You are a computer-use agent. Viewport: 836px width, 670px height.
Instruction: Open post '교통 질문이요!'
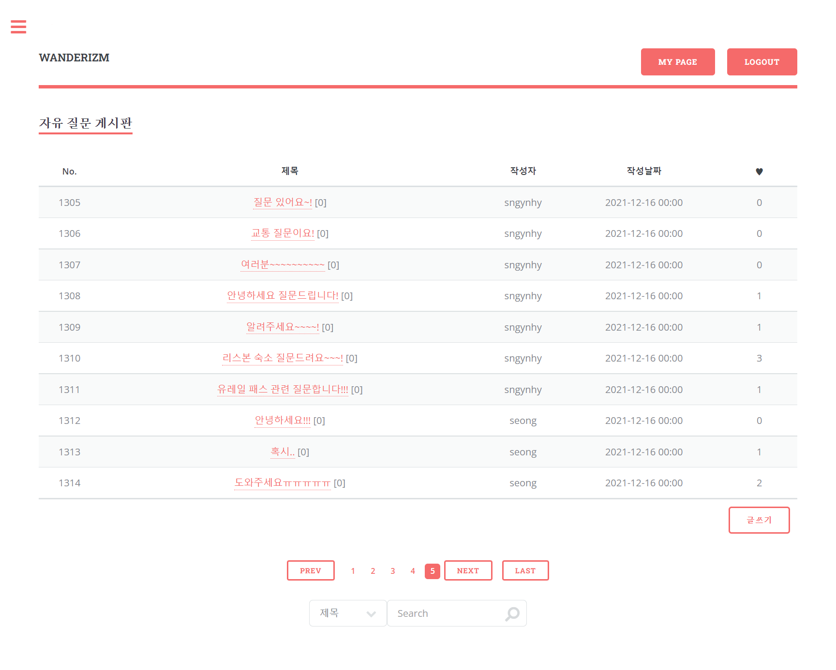(283, 233)
